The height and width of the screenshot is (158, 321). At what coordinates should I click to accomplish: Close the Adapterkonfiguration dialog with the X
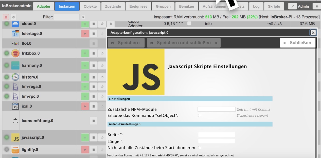(x=313, y=32)
